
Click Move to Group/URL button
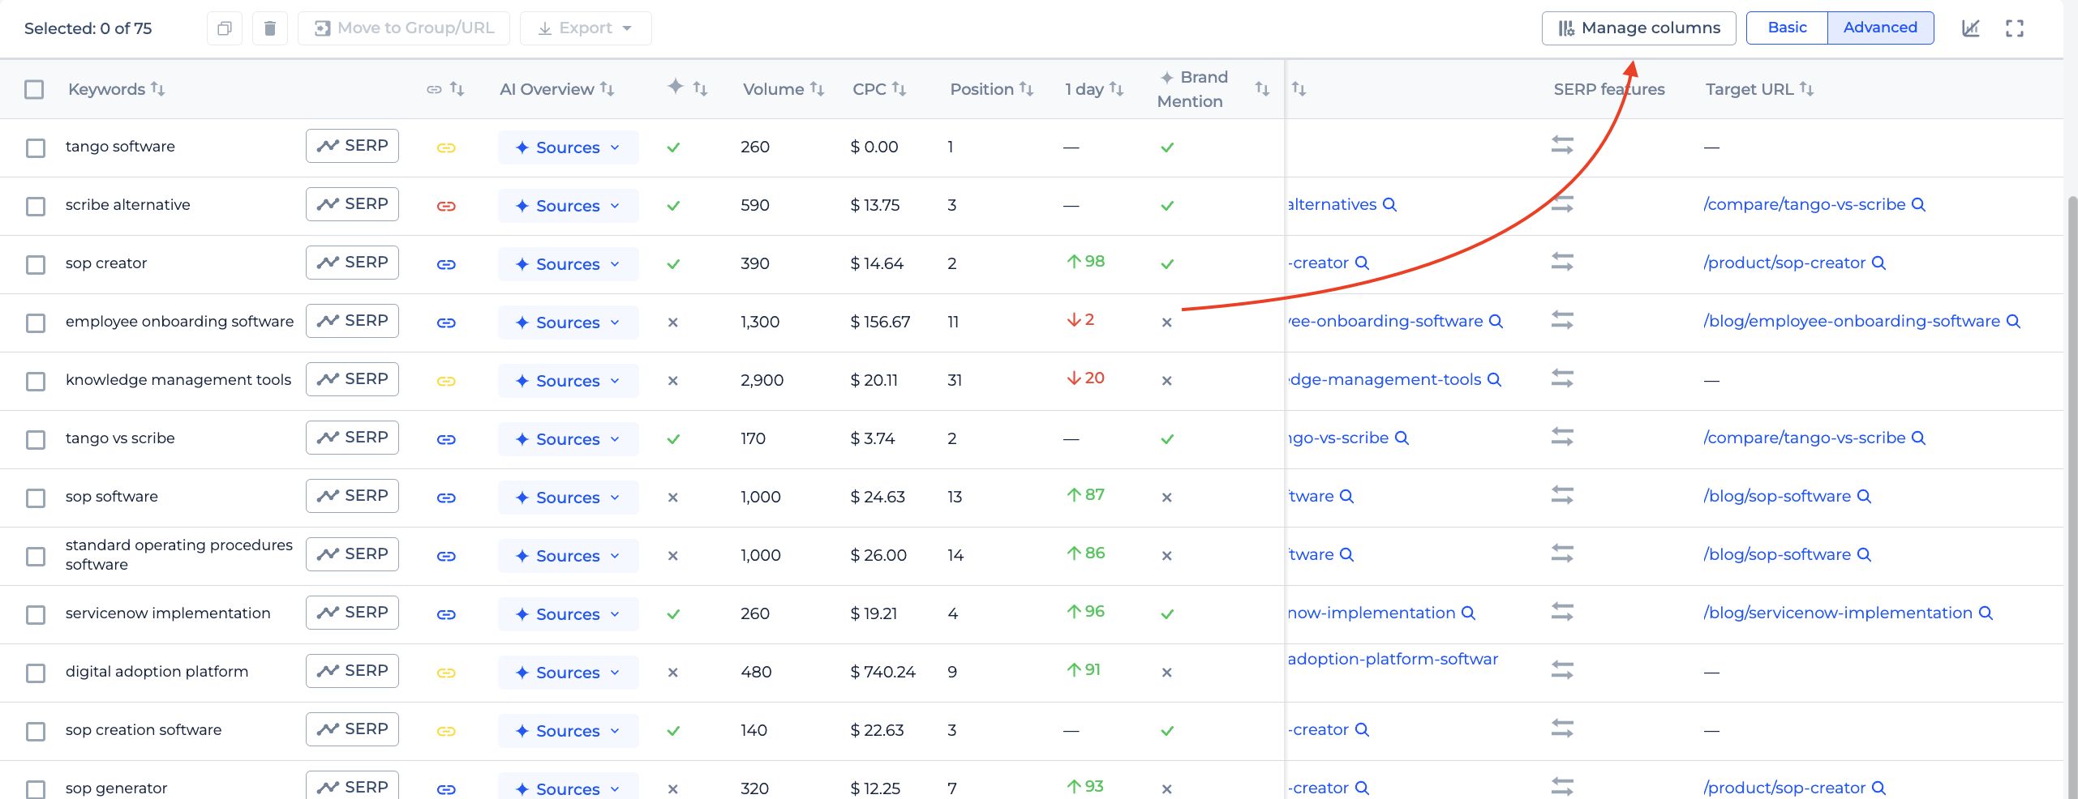404,28
